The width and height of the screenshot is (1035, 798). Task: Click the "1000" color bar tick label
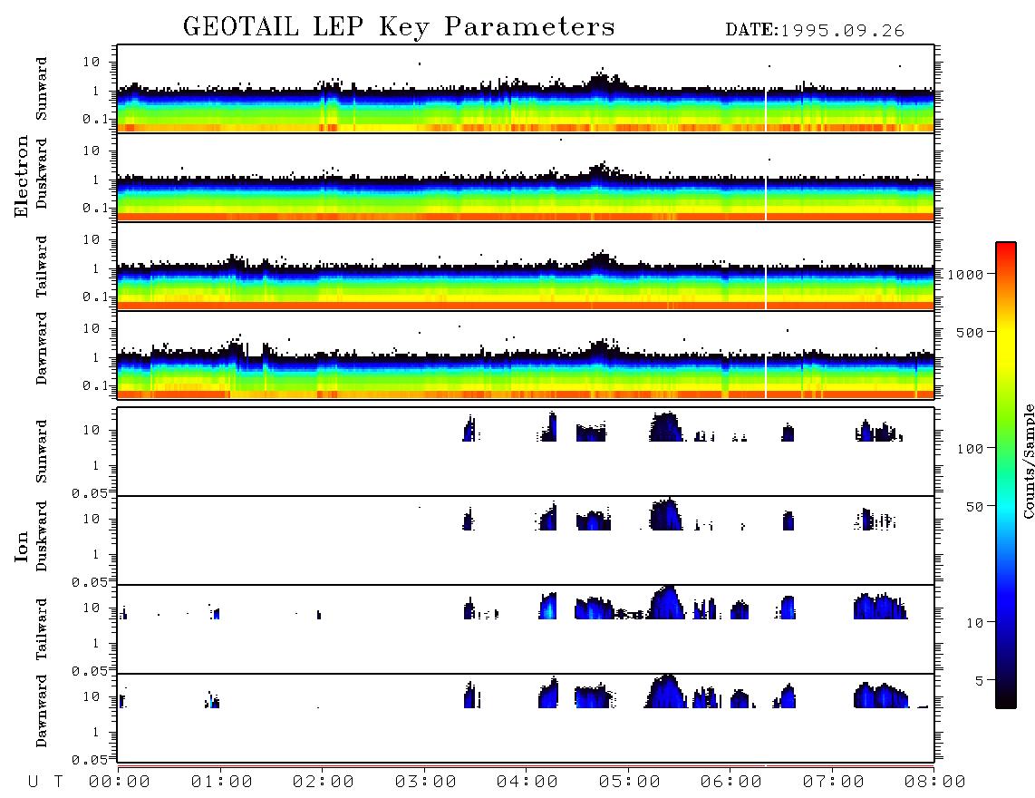point(964,274)
